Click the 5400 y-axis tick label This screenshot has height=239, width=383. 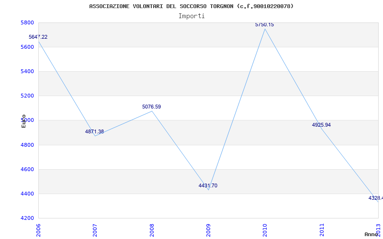tap(26, 71)
